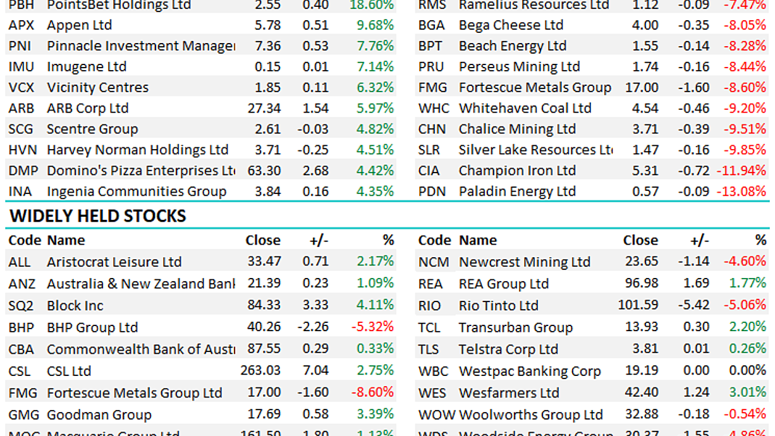Click the Whitehaven Coal Ltd name

(x=525, y=109)
